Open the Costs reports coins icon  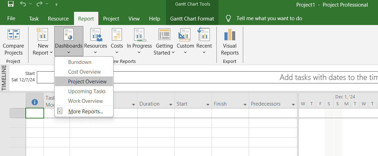(x=117, y=34)
